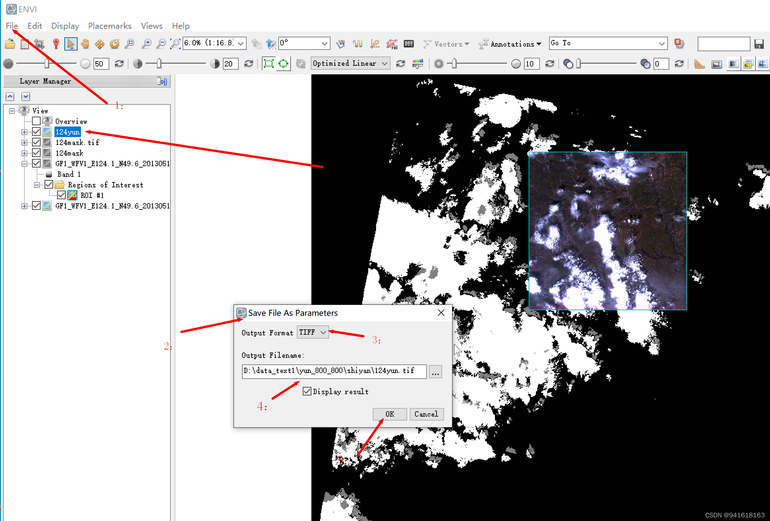Open the Placemarks menu
The image size is (770, 521).
(x=110, y=26)
